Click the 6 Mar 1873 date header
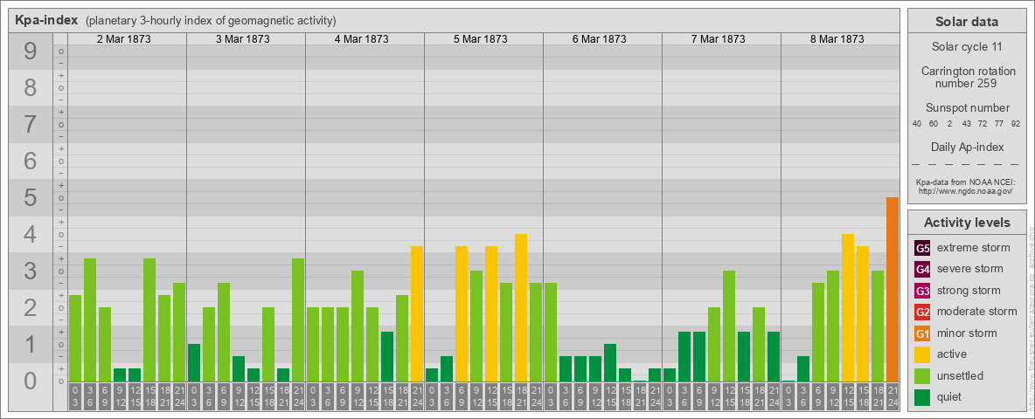 pyautogui.click(x=600, y=39)
